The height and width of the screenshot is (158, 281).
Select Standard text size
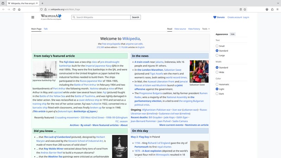click(217, 51)
